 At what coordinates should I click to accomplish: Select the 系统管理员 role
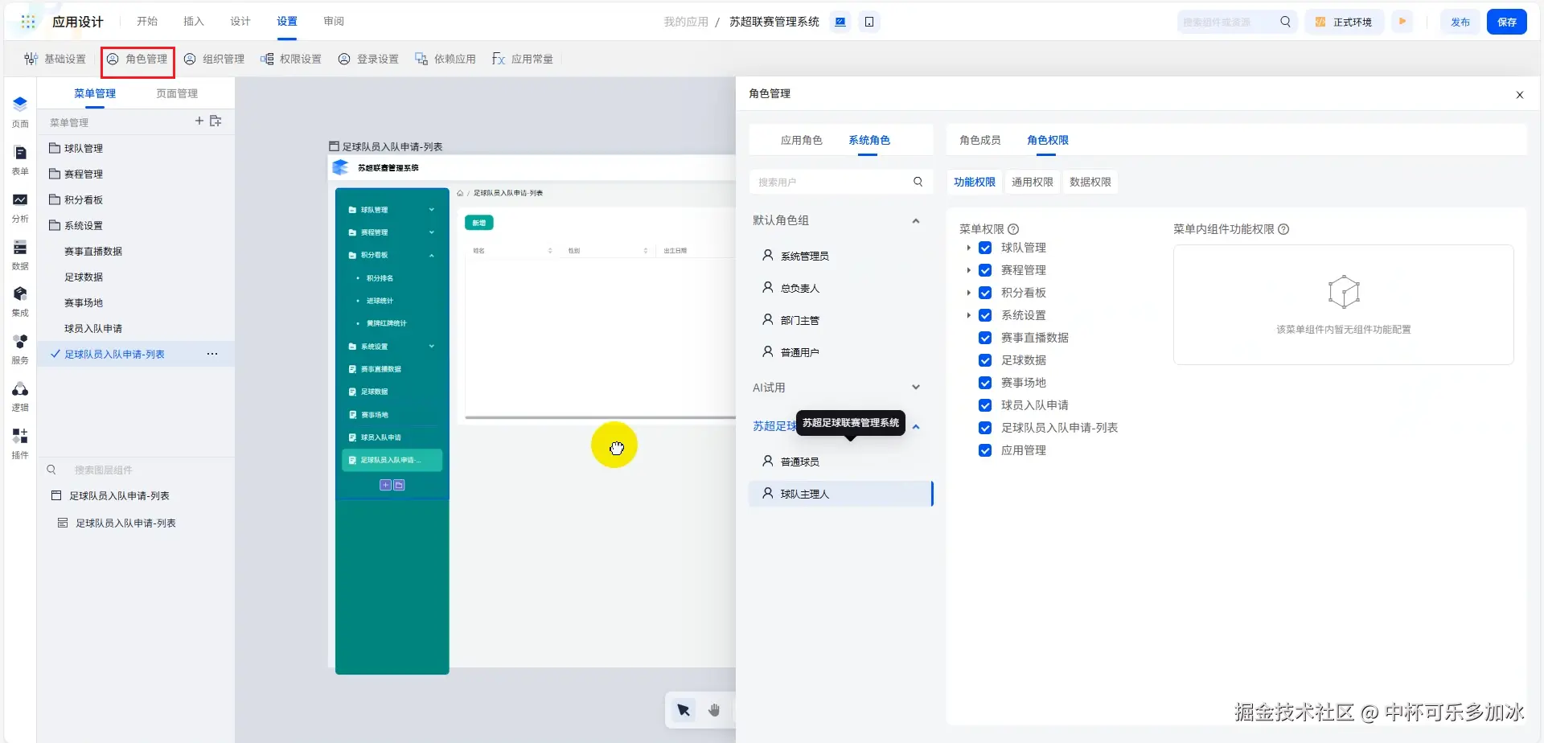pos(840,256)
